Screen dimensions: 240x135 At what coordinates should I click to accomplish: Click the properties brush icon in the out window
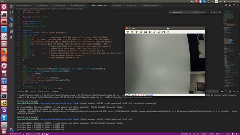pyautogui.click(x=168, y=32)
